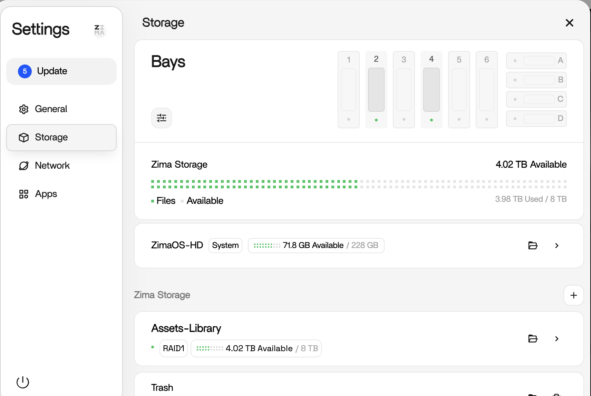
Task: Open the bay settings sliders icon
Action: 161,118
